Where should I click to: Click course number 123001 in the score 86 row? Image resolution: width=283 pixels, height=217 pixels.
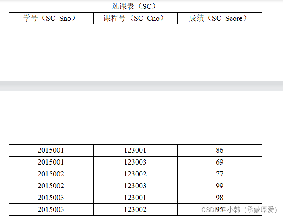(x=135, y=150)
